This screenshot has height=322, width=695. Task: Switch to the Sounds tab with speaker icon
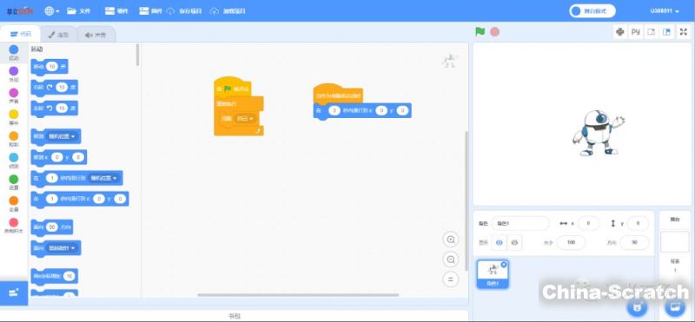[x=96, y=34]
